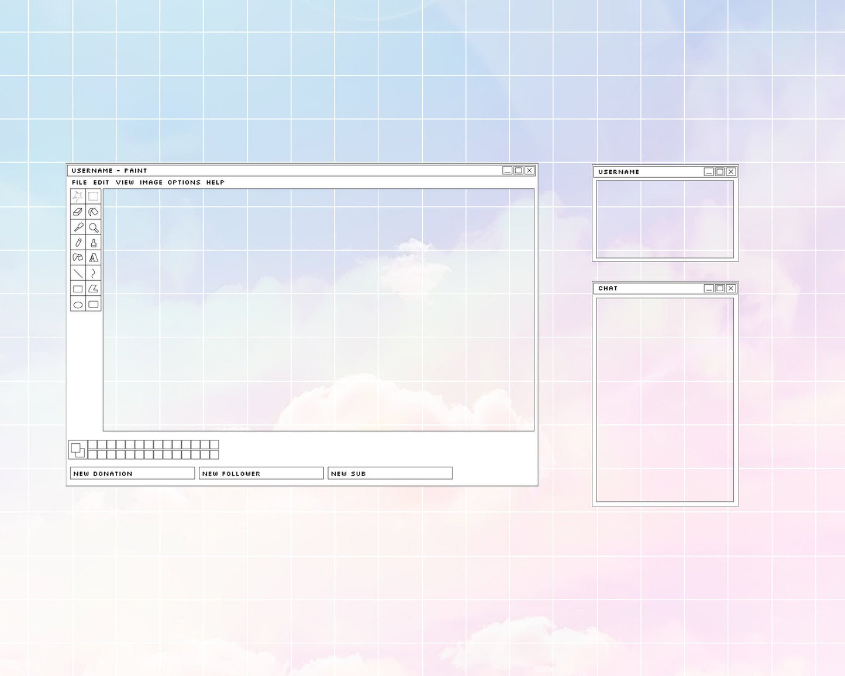The height and width of the screenshot is (676, 845).
Task: Select the Line tool
Action: point(78,273)
